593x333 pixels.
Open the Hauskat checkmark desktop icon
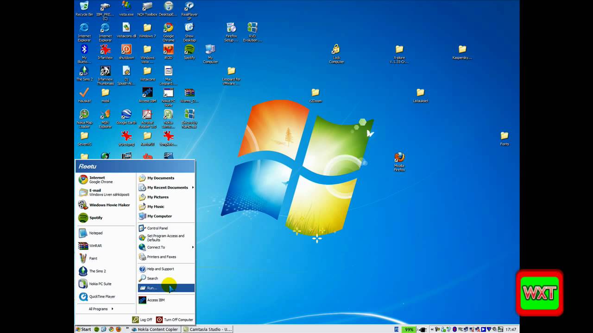[x=84, y=95]
